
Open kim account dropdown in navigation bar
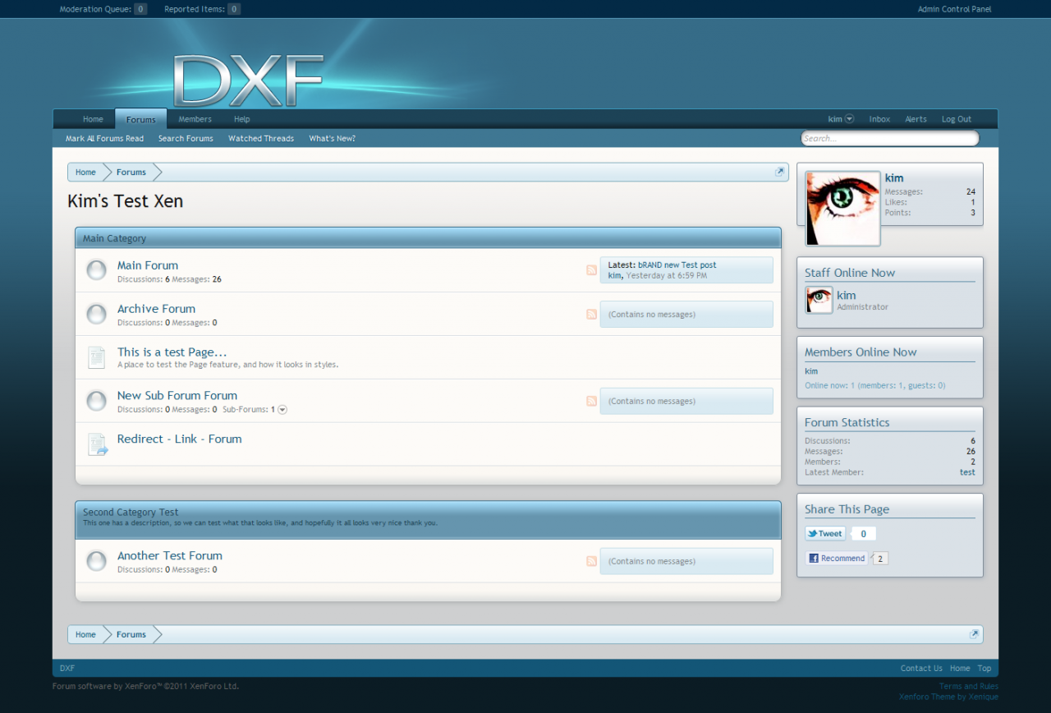pyautogui.click(x=841, y=119)
